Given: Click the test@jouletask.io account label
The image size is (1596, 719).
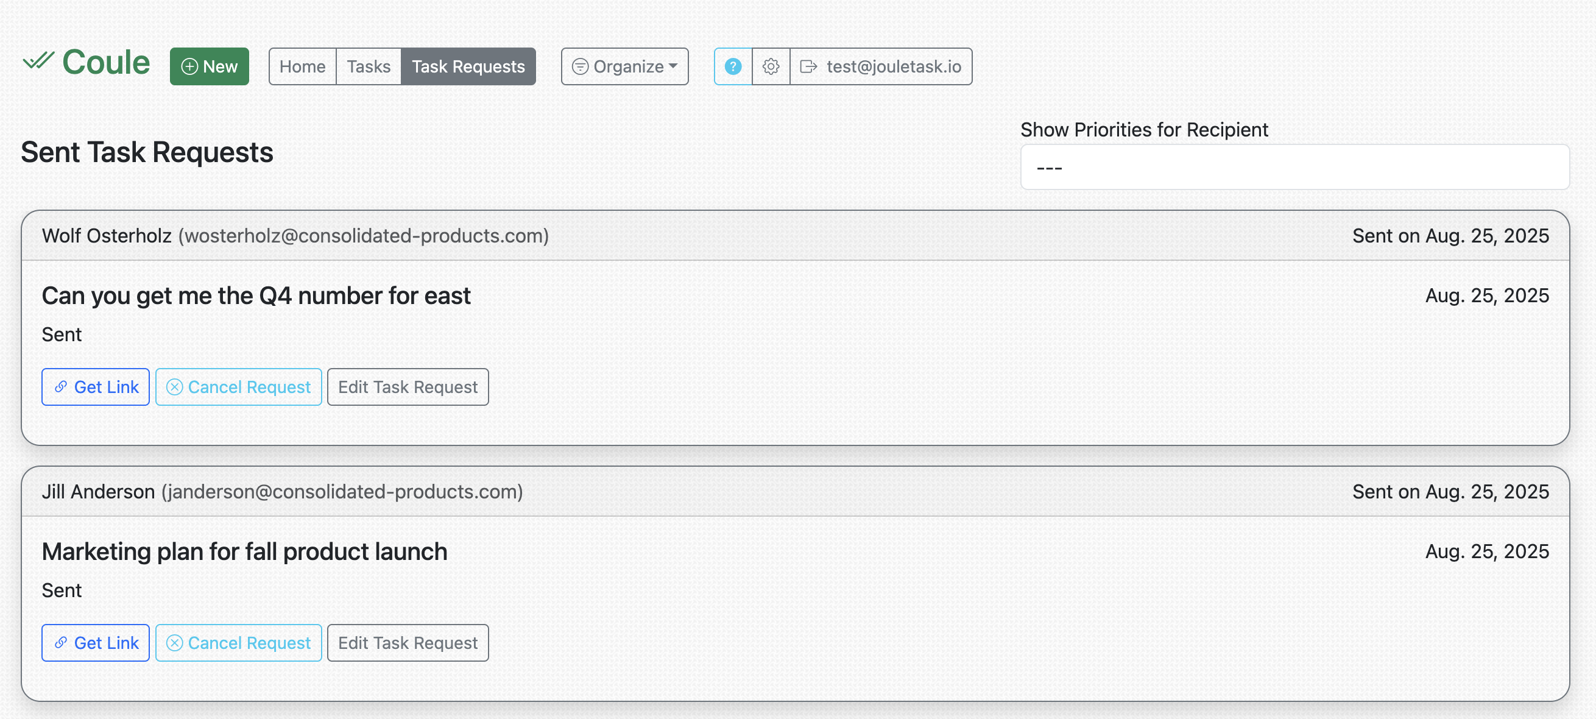Looking at the screenshot, I should pyautogui.click(x=894, y=66).
